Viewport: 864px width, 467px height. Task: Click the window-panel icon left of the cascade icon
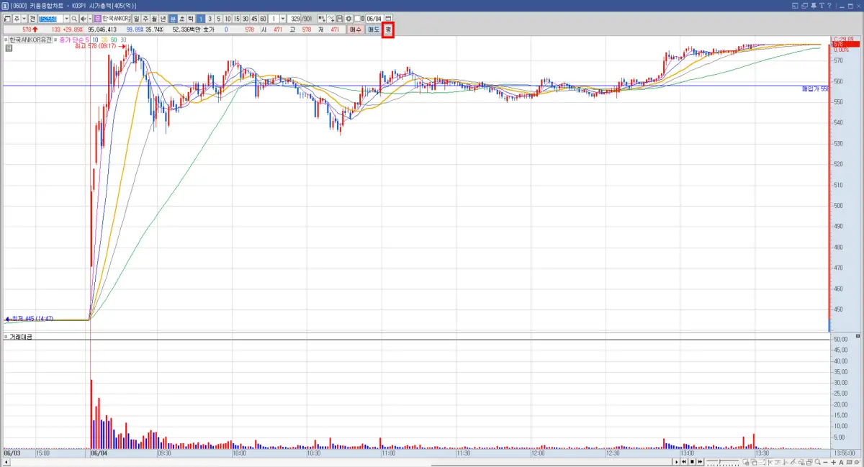(795, 6)
